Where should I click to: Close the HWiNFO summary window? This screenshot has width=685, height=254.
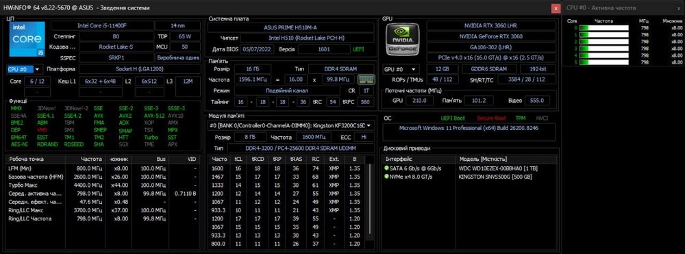(556, 8)
